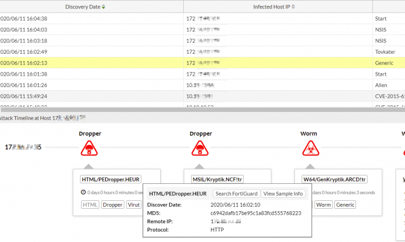
Task: Click the HTTP protocol value
Action: (217, 229)
